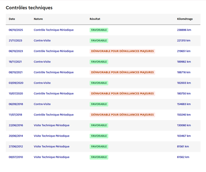Image resolution: width=206 pixels, height=172 pixels.
Task: Click 'Contre-Visite' on the 21/11/2023 row
Action: 42,40
